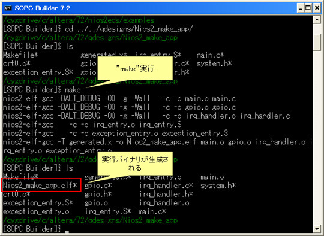Click 'main.c*' in the first ls output
Viewport: 324px width, 236px height.
(210, 55)
